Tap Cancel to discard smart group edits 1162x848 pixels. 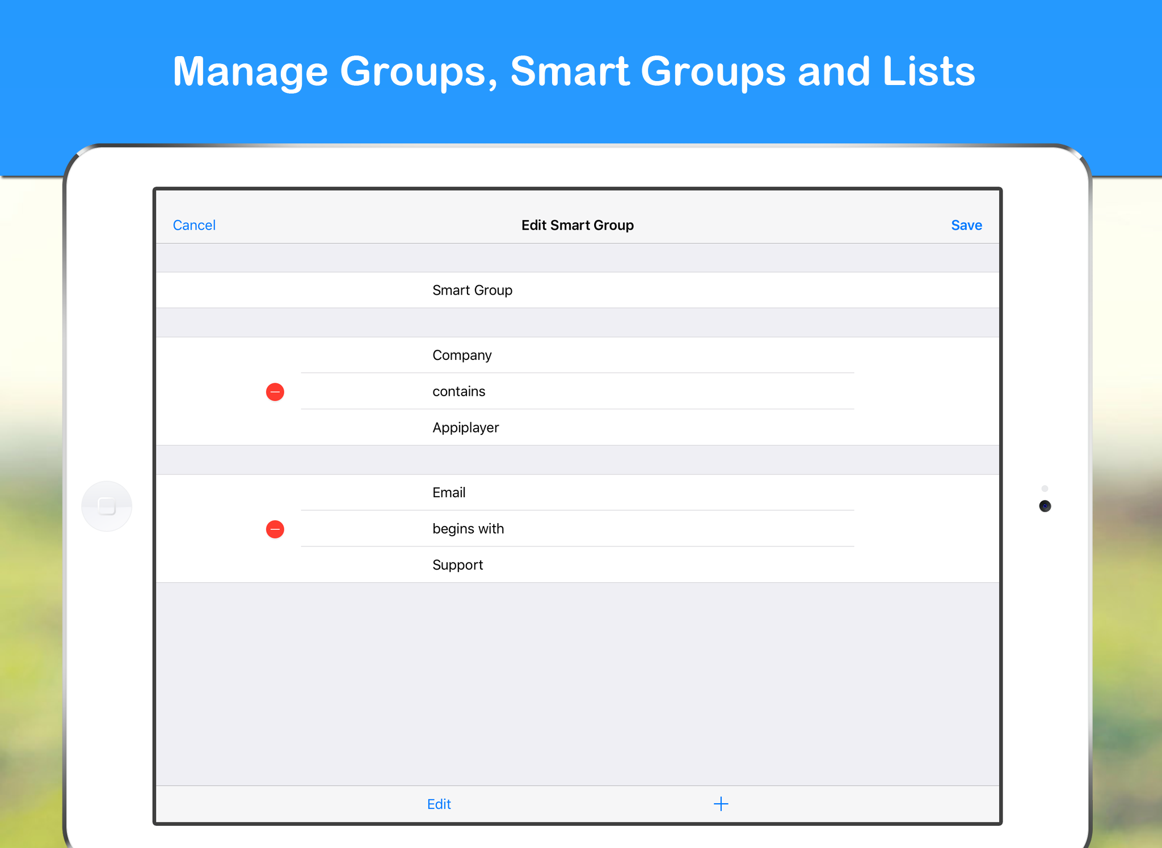(194, 225)
